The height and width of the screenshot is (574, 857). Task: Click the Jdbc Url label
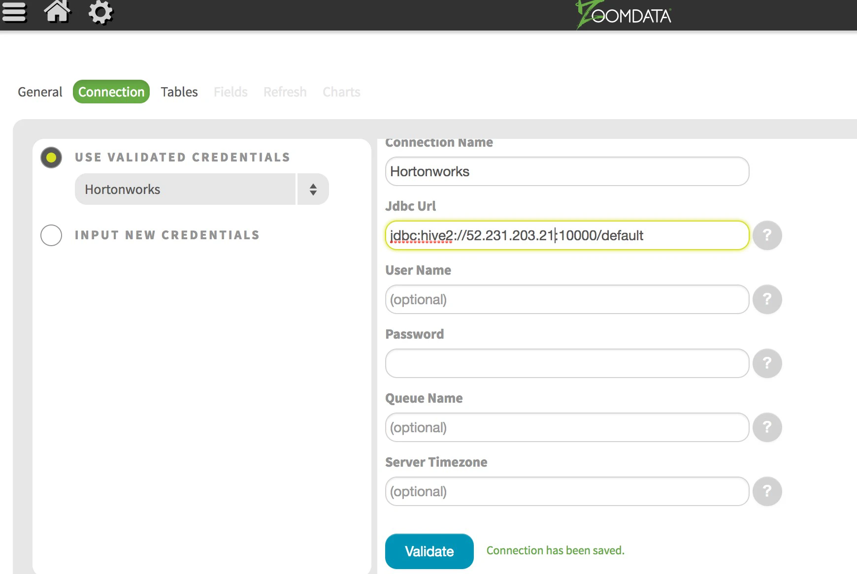click(411, 206)
